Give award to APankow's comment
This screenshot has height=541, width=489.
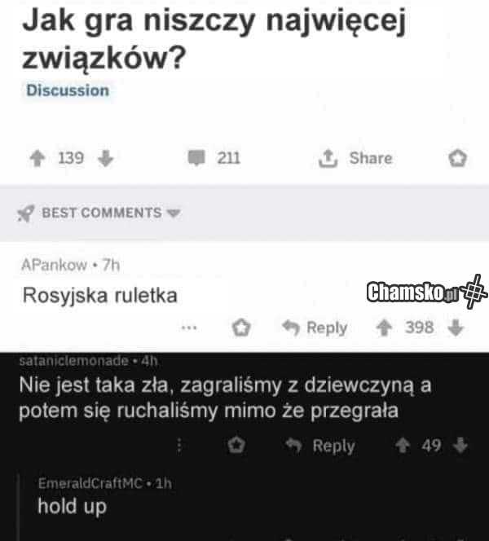pos(241,328)
